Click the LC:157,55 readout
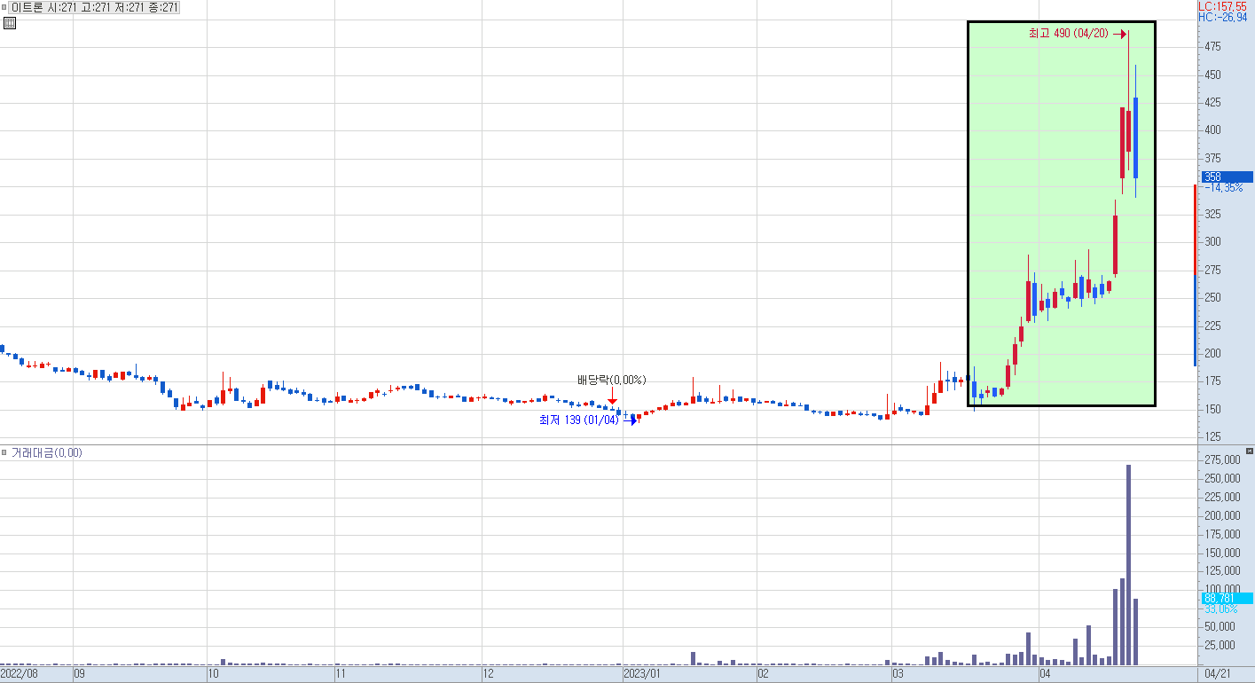 pyautogui.click(x=1222, y=6)
